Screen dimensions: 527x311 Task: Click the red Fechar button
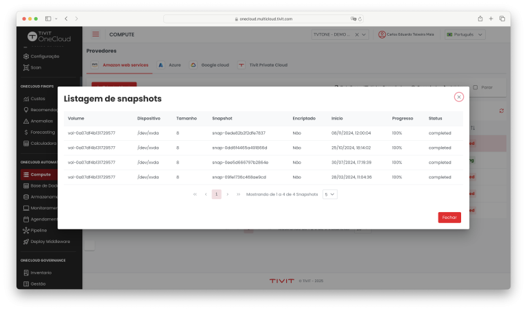click(x=449, y=217)
